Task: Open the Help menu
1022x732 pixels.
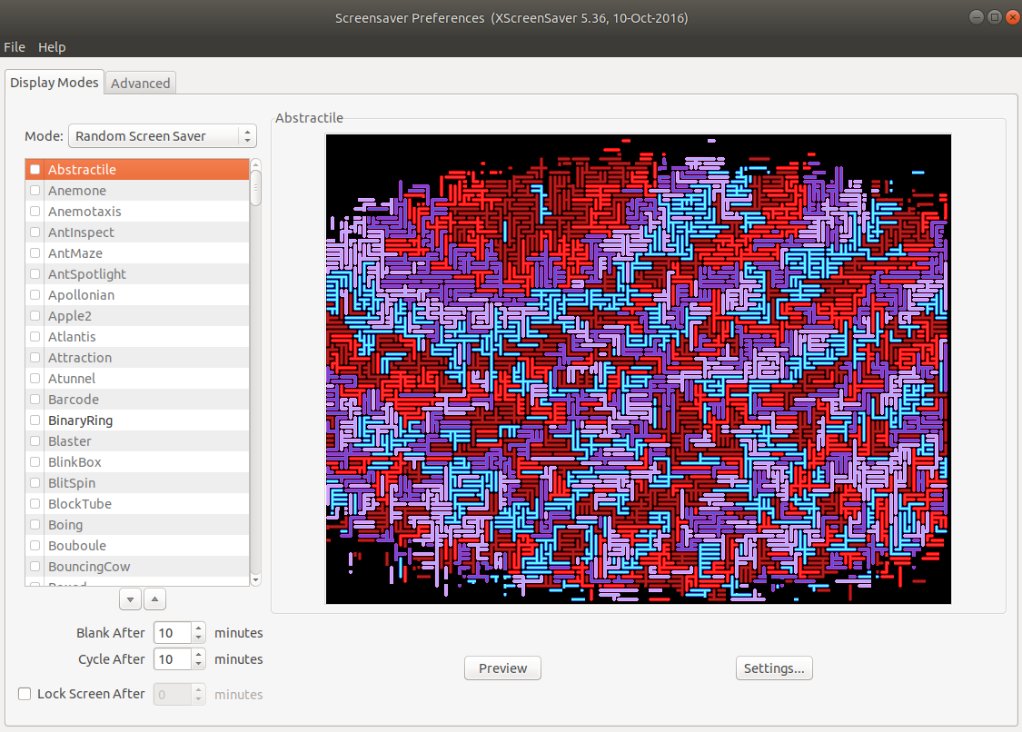Action: click(52, 47)
